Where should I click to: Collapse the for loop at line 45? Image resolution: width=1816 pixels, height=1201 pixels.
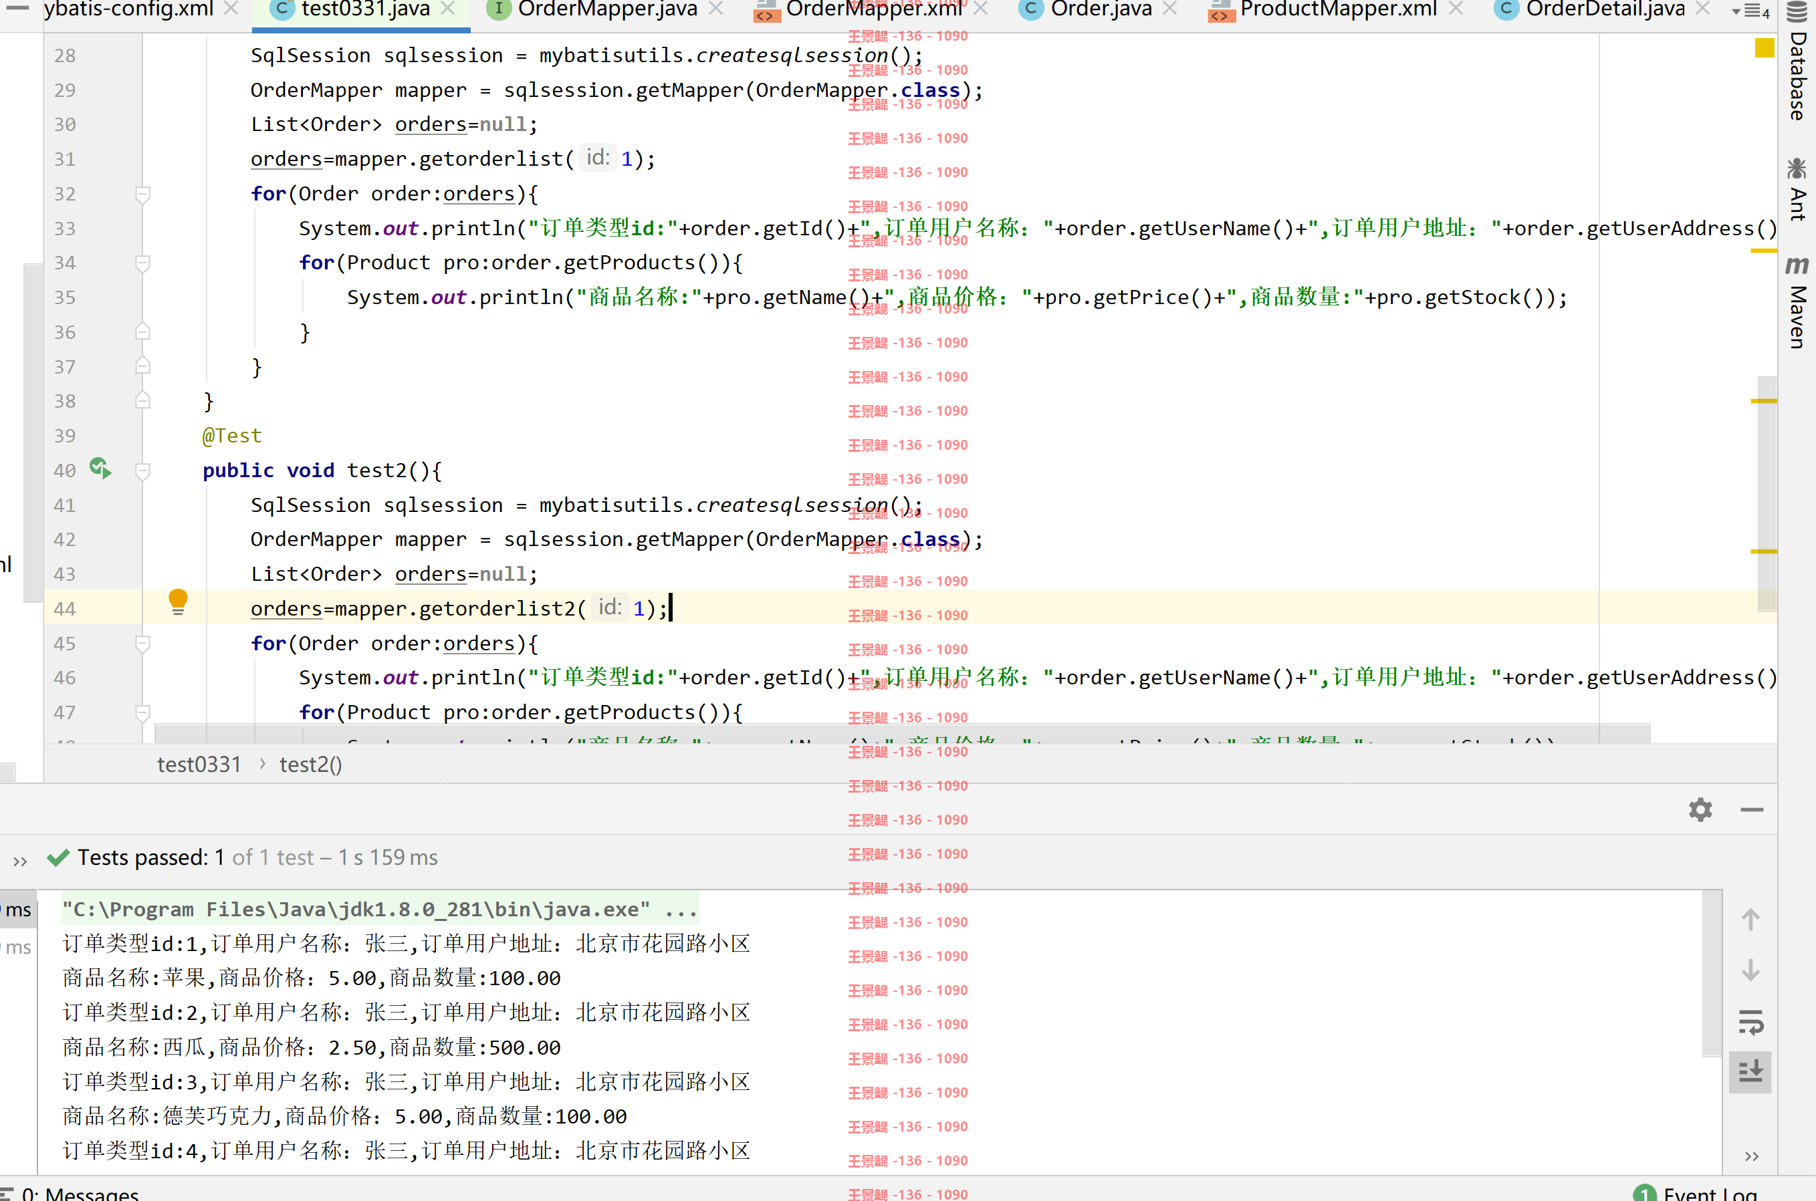[142, 644]
